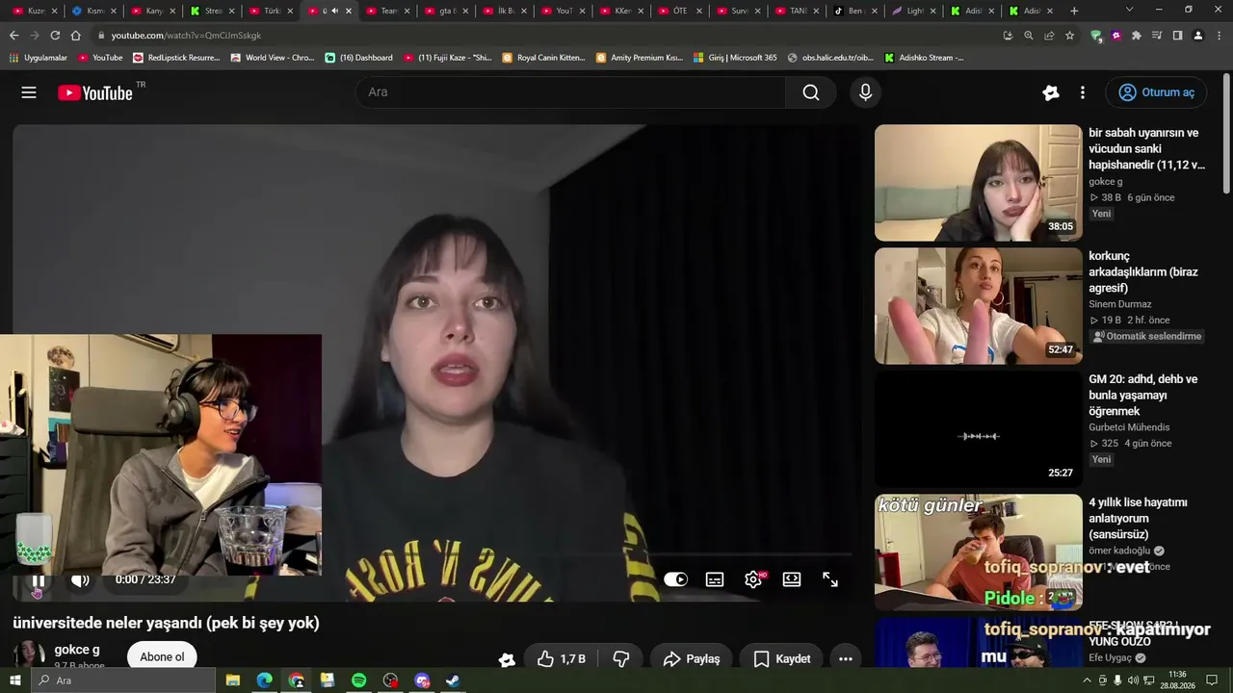Open the player settings gear
This screenshot has height=693, width=1233.
[753, 579]
